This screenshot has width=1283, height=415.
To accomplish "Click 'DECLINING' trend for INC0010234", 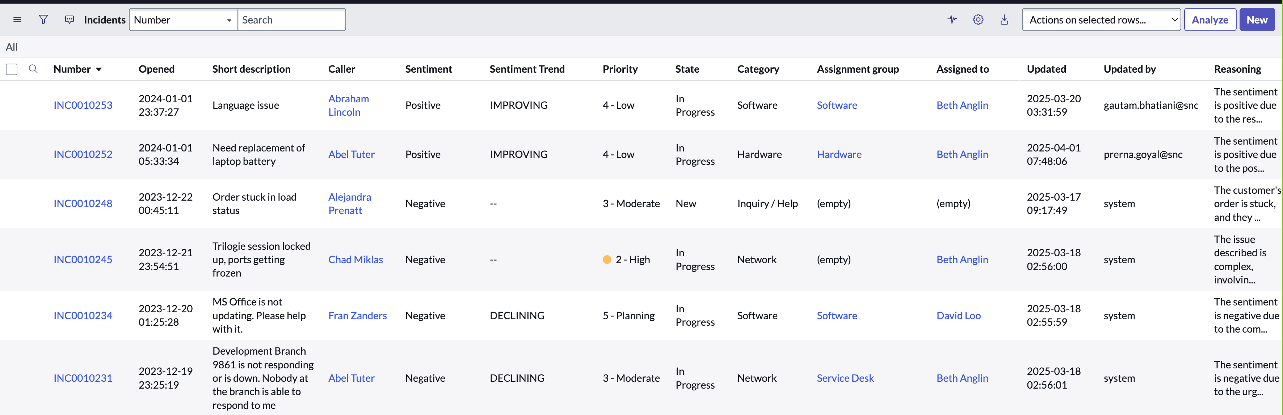I will point(517,316).
